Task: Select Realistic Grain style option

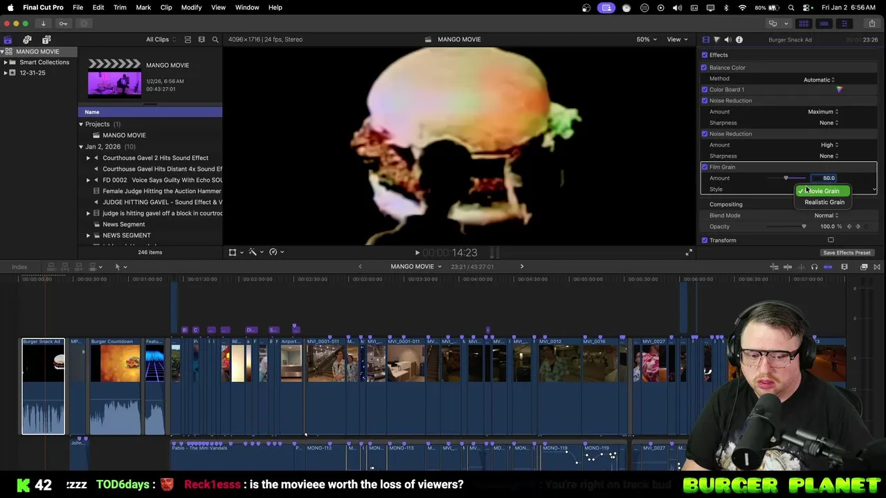Action: pyautogui.click(x=824, y=203)
